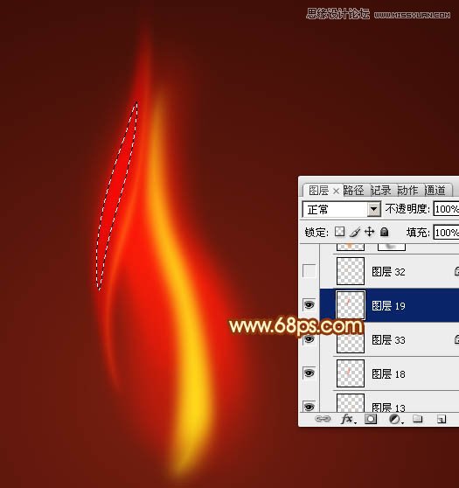Select layer named 图层 32
This screenshot has height=488, width=459.
click(388, 272)
